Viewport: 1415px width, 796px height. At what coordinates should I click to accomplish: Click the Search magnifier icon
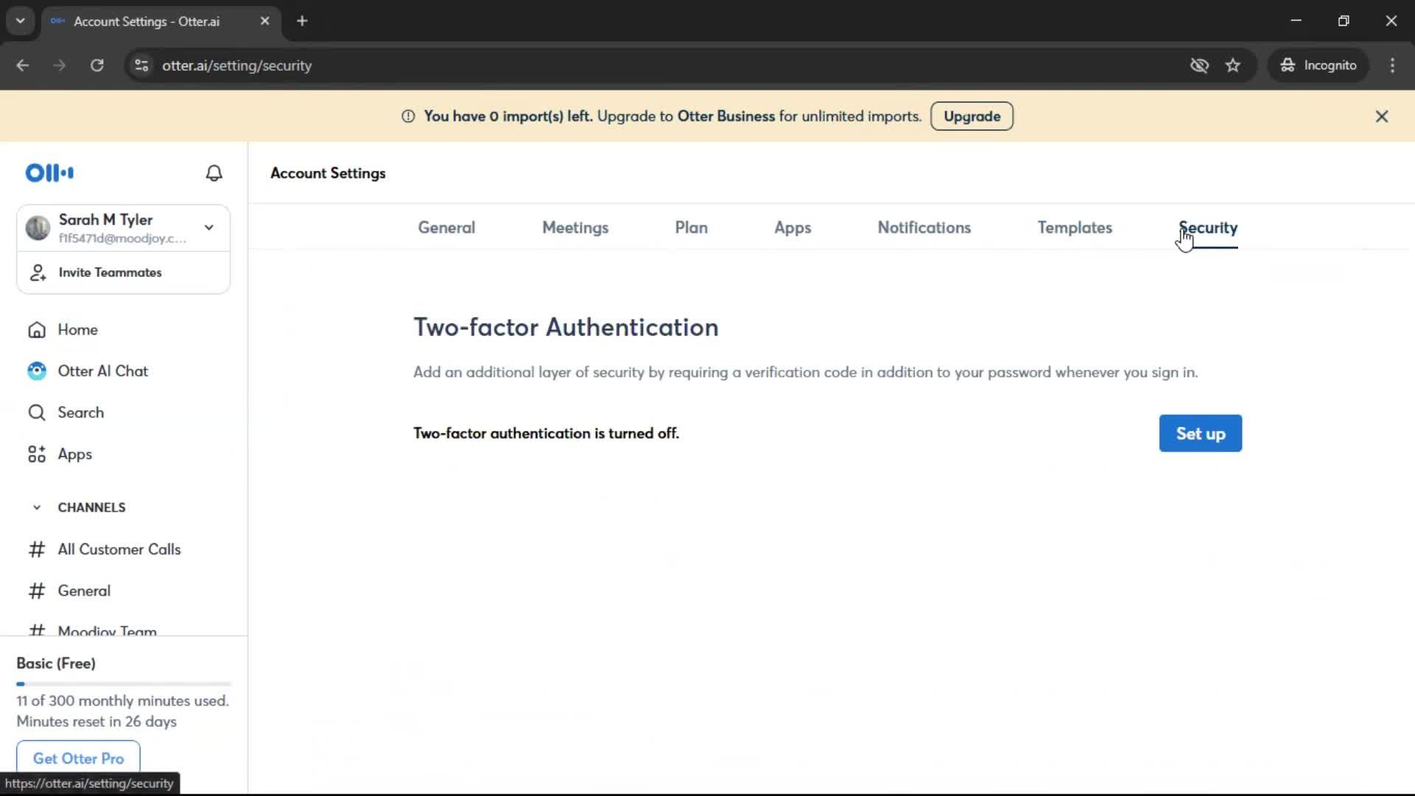pyautogui.click(x=37, y=413)
